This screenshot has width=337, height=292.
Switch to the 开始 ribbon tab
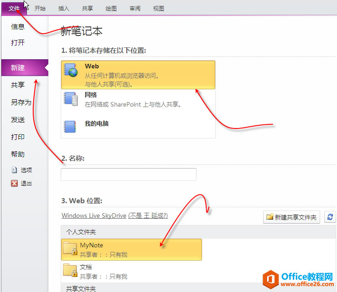tap(40, 9)
